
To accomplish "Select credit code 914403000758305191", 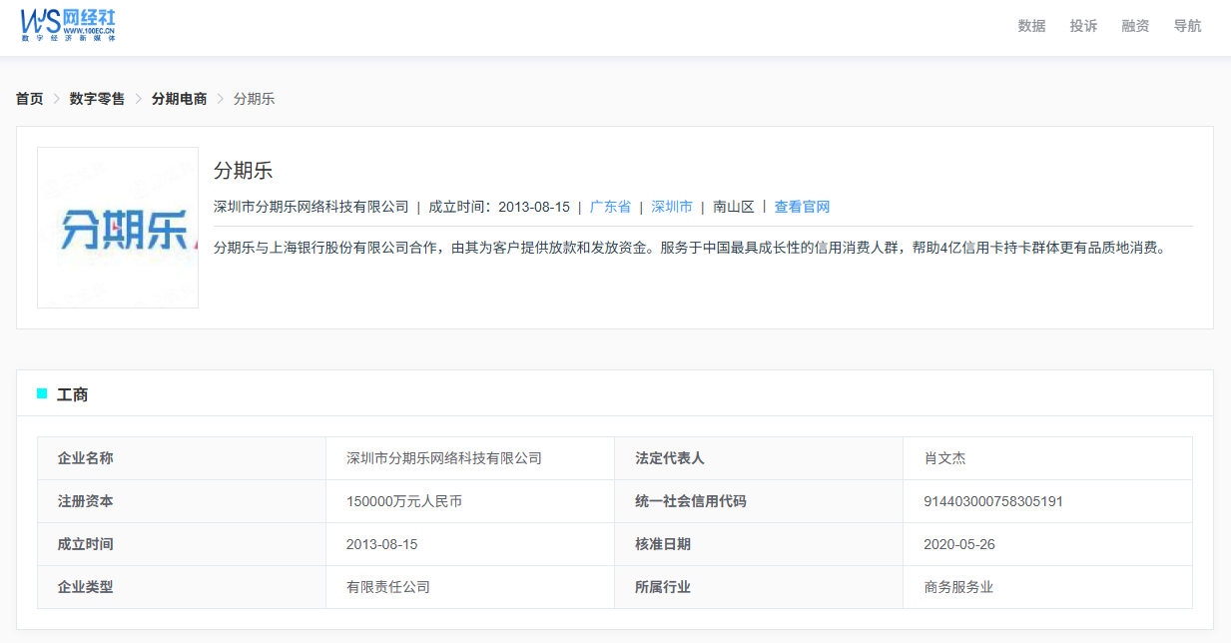I will tap(993, 501).
